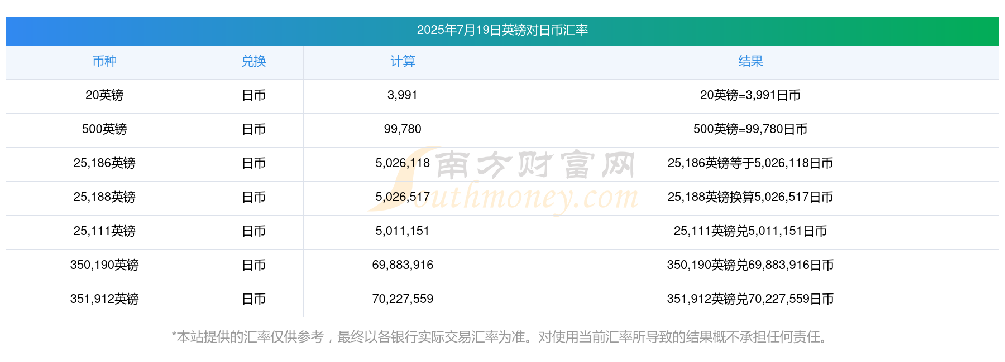The width and height of the screenshot is (1005, 362).
Task: Click result 25,186英镑等于5,026,118日币
Action: pos(750,163)
